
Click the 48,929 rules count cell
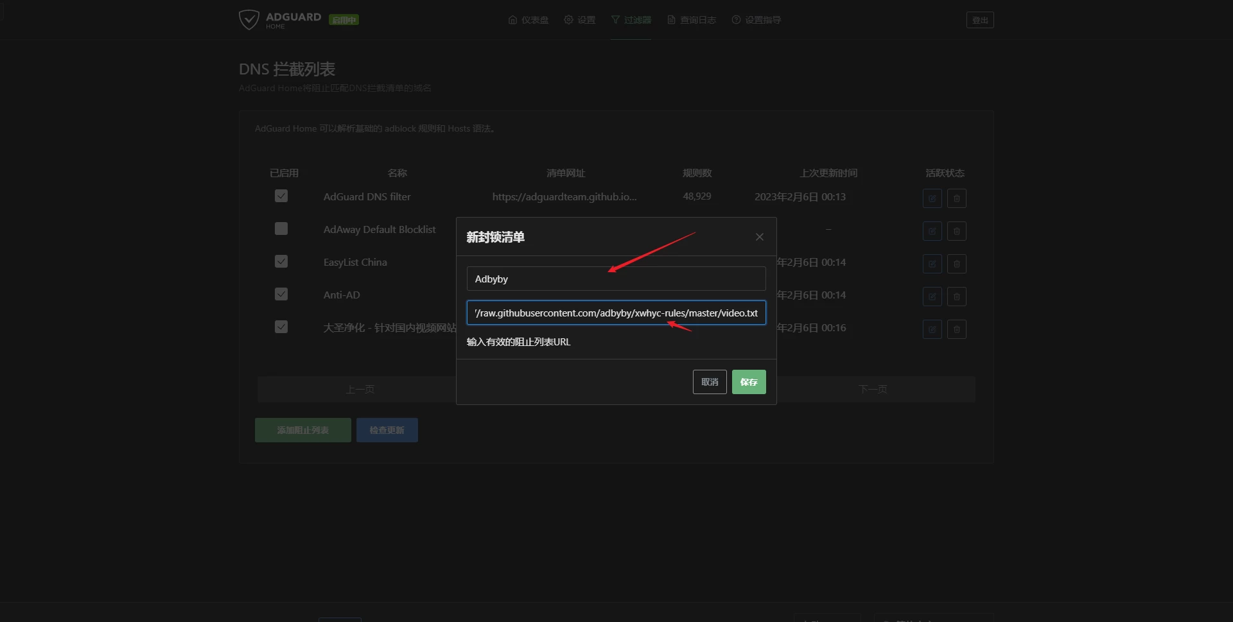[697, 196]
